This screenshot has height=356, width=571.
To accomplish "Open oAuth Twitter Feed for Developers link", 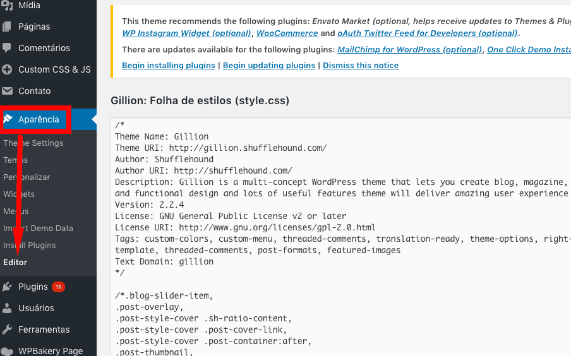I will (x=428, y=33).
